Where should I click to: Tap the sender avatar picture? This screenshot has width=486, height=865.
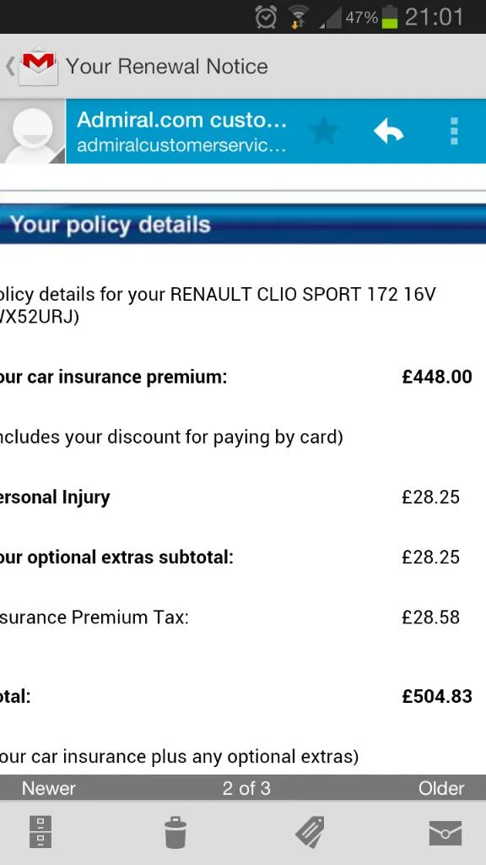point(33,132)
